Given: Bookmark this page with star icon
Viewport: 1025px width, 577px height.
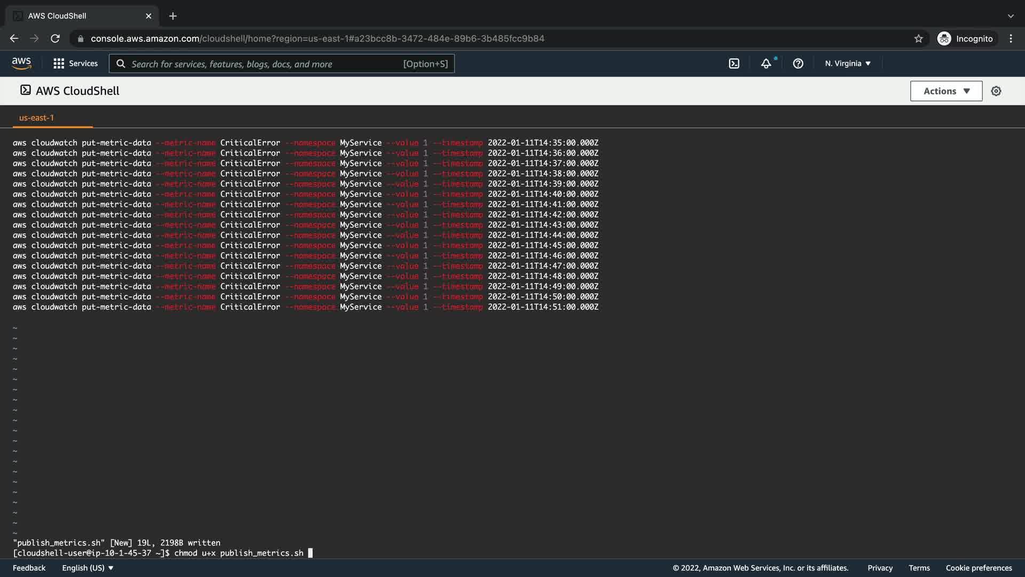Looking at the screenshot, I should point(918,38).
